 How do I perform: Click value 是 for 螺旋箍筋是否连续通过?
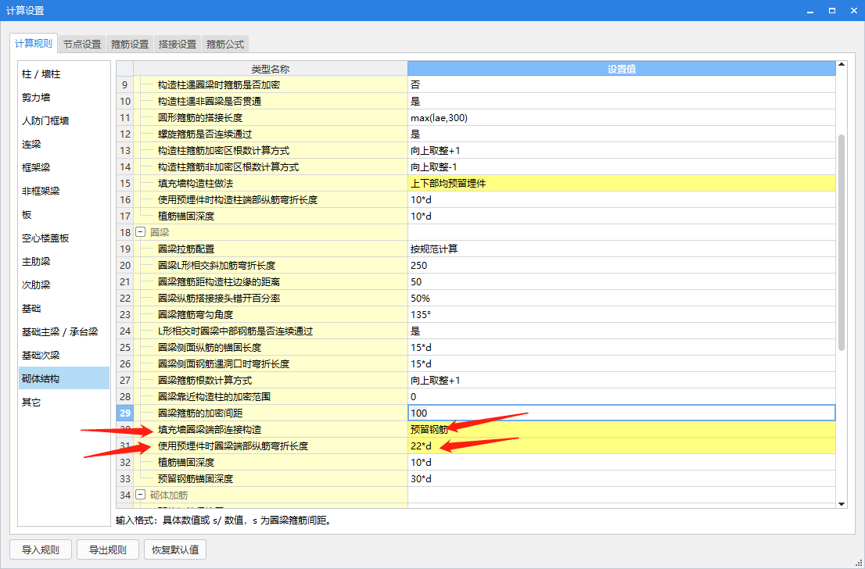pyautogui.click(x=622, y=134)
